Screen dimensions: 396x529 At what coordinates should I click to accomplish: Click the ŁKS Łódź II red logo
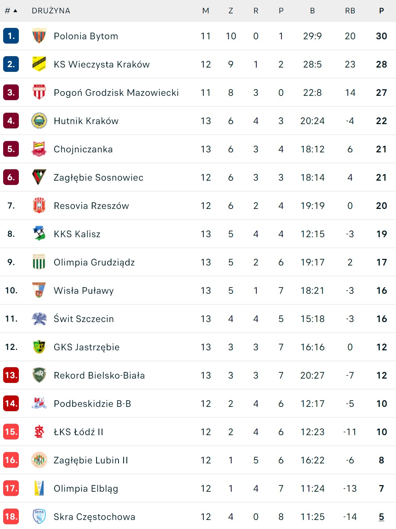click(x=39, y=432)
